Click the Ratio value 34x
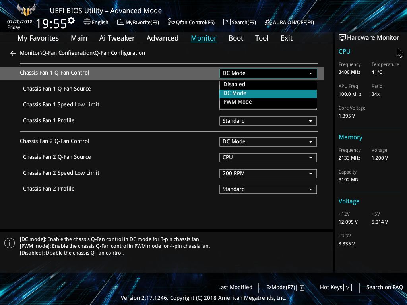This screenshot has height=305, width=407. pos(375,94)
